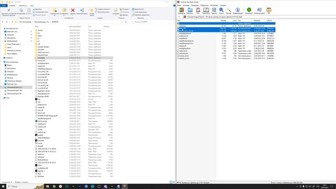Select the readme_en.txt row in WinRAR
Viewport: 336px width, 189px height.
[226, 58]
